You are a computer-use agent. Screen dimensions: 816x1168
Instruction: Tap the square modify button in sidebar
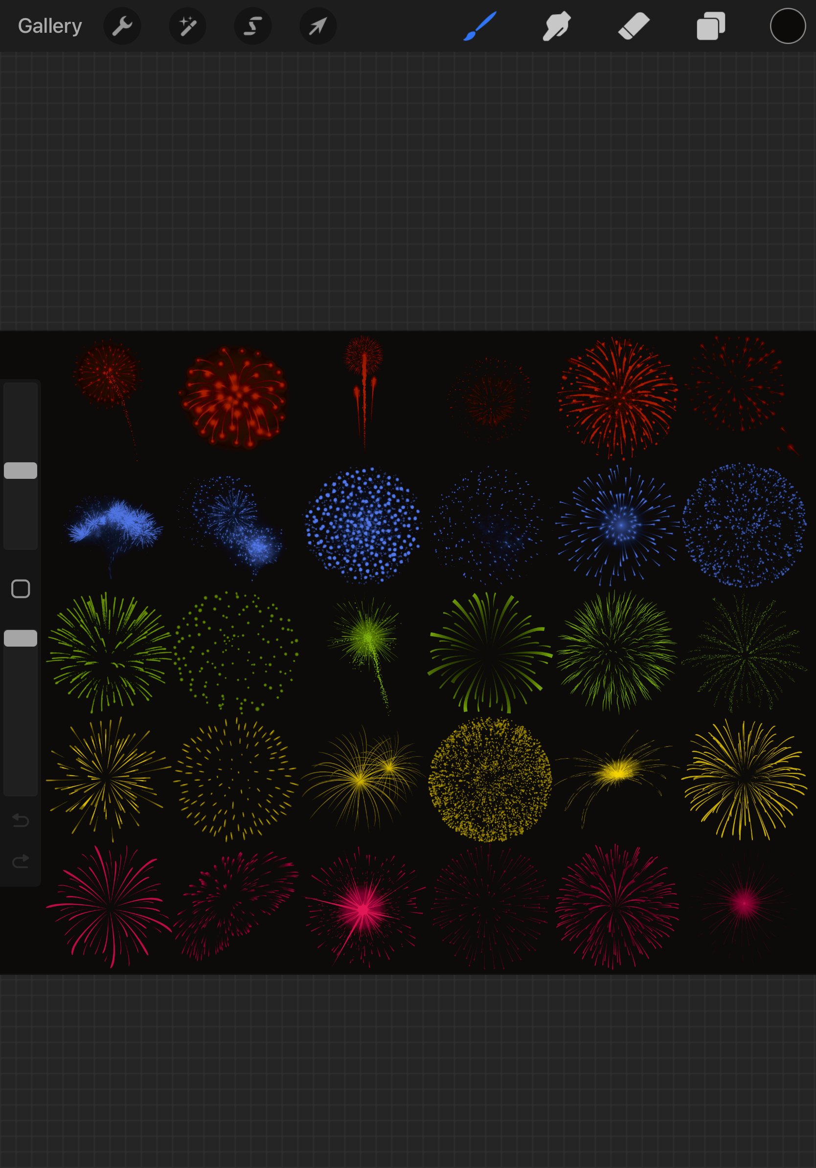(x=21, y=588)
